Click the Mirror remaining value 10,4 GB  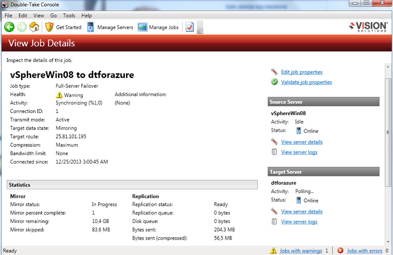[101, 221]
